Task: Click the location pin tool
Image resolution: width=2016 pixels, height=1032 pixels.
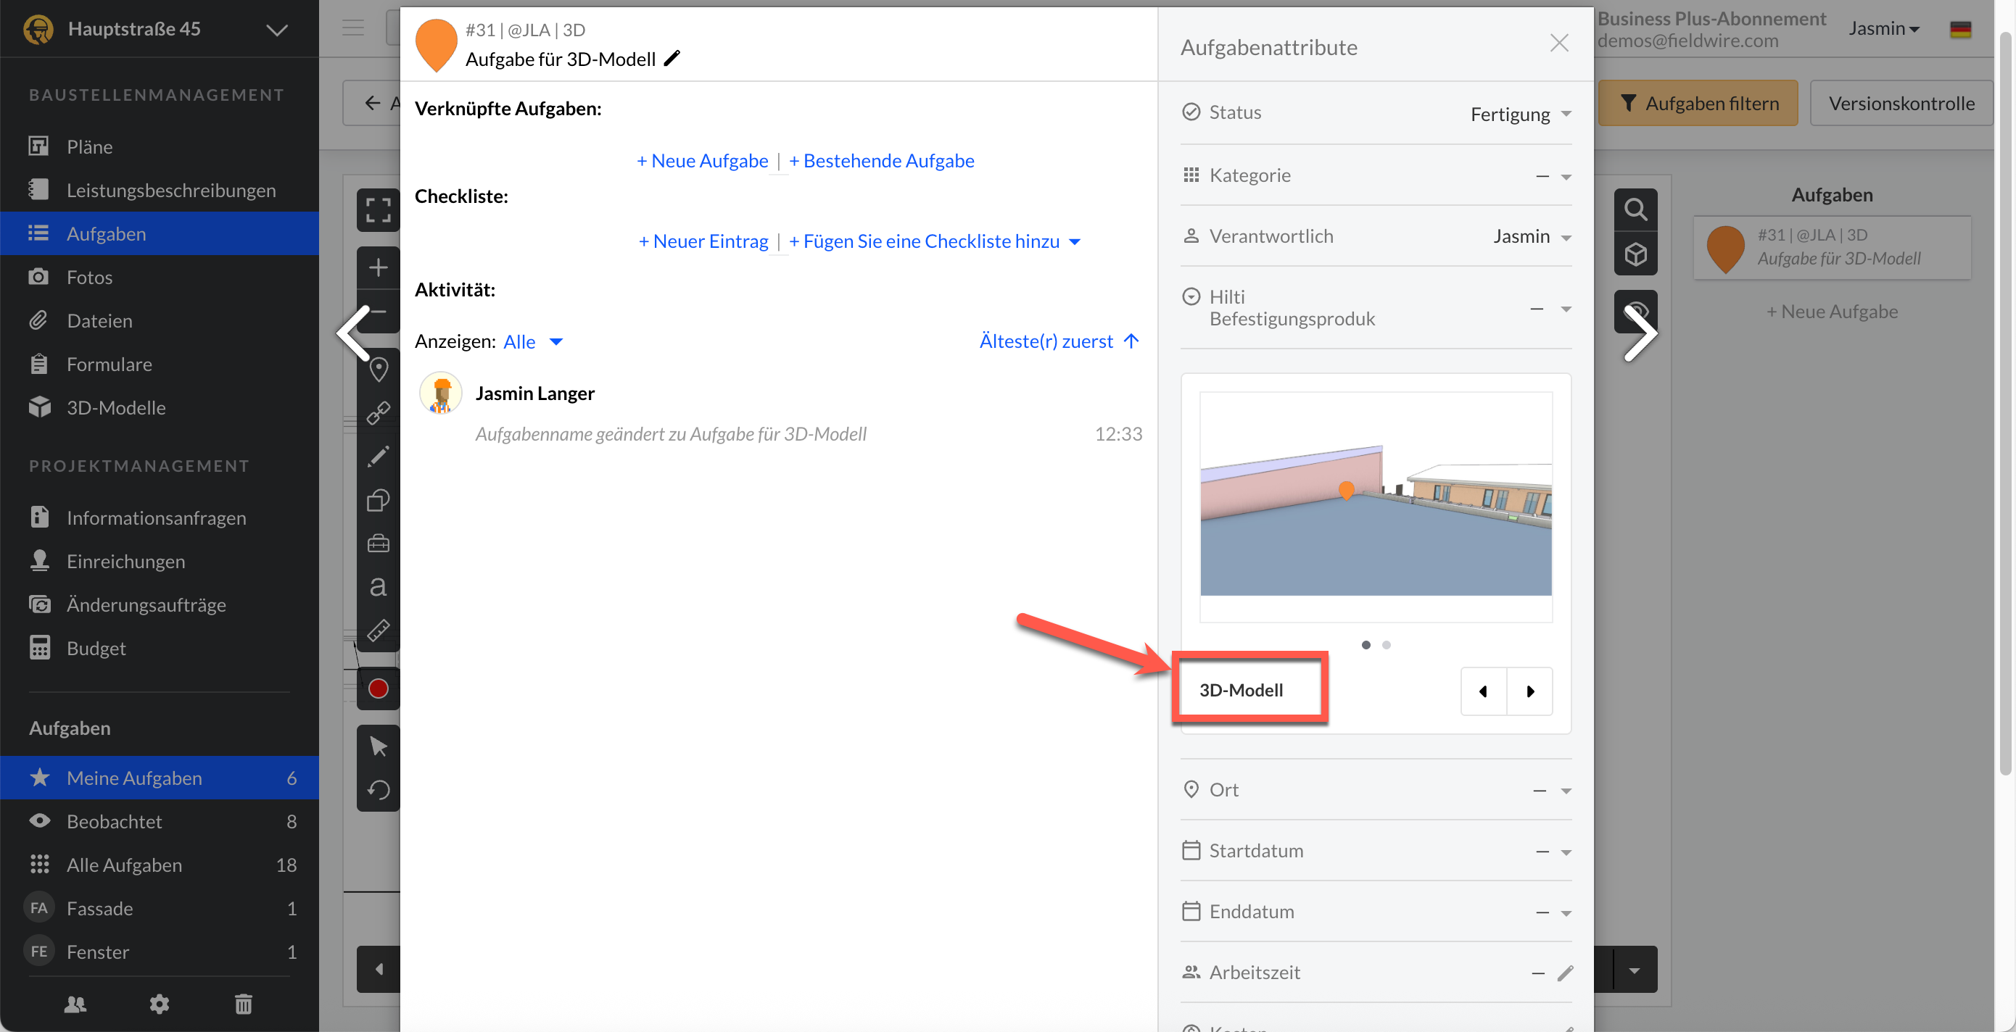Action: (x=378, y=369)
